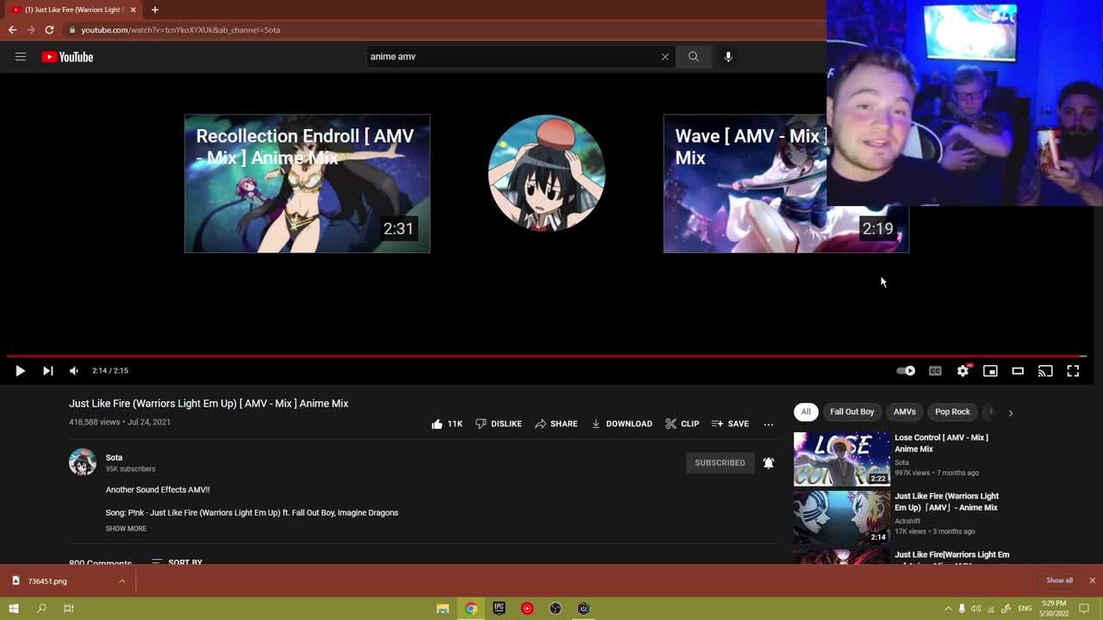Download the video
This screenshot has width=1103, height=620.
621,424
